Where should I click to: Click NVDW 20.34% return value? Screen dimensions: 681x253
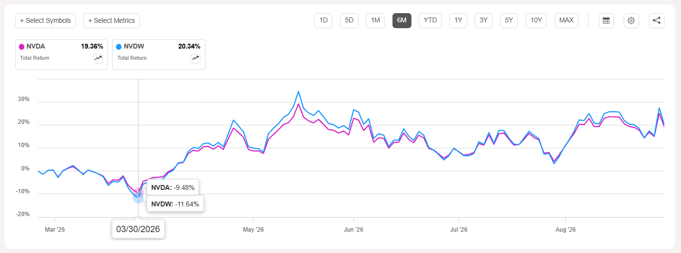click(189, 47)
